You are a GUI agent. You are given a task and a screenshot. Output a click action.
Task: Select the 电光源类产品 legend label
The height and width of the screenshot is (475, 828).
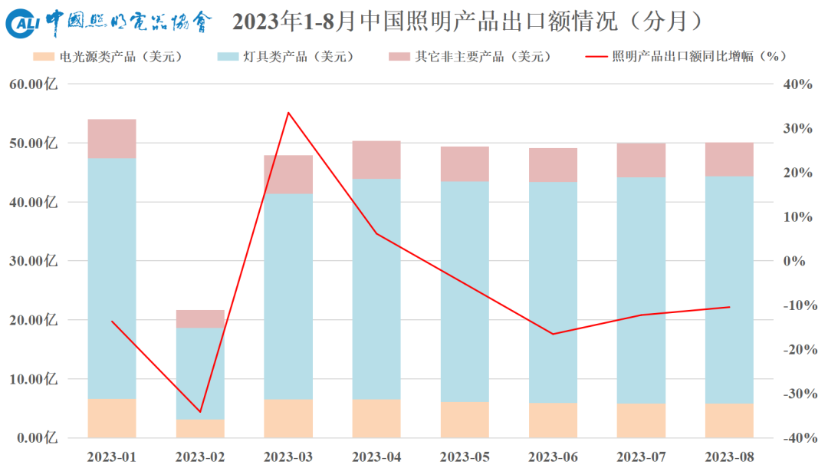(x=121, y=57)
